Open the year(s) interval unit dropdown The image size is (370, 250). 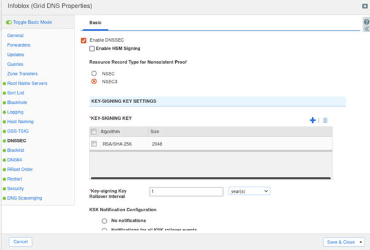tap(249, 191)
